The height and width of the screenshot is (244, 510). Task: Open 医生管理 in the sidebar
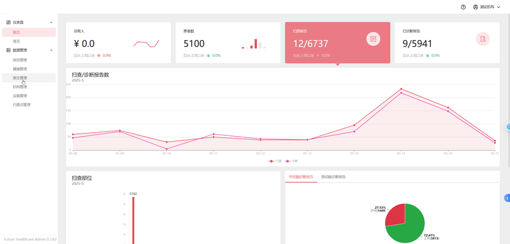point(29,78)
